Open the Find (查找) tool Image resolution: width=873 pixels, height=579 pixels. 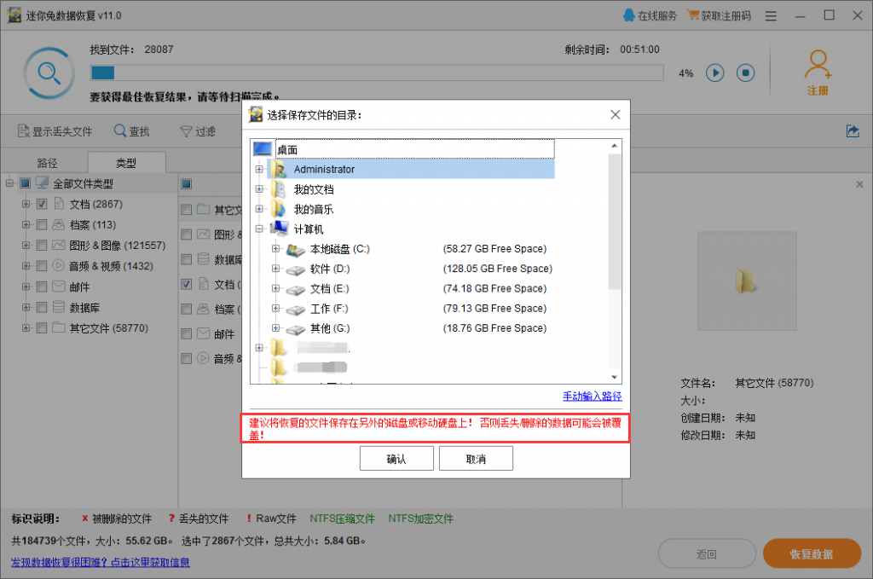click(x=131, y=131)
